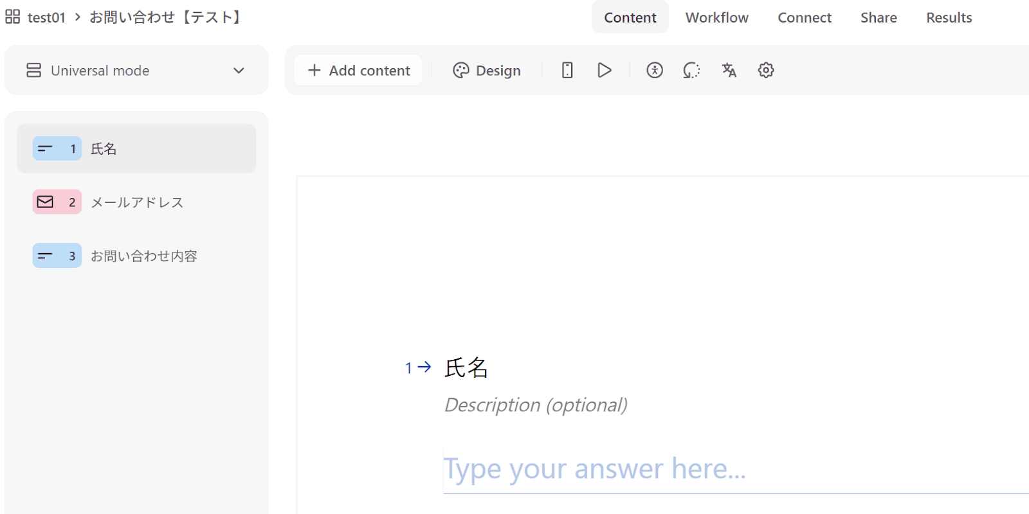Open the Design panel

pos(487,70)
